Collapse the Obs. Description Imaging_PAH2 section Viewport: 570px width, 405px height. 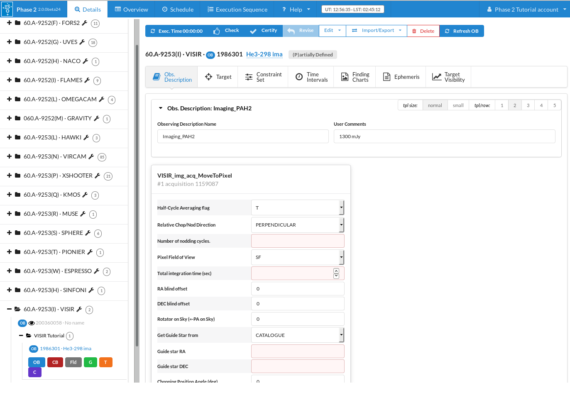161,108
